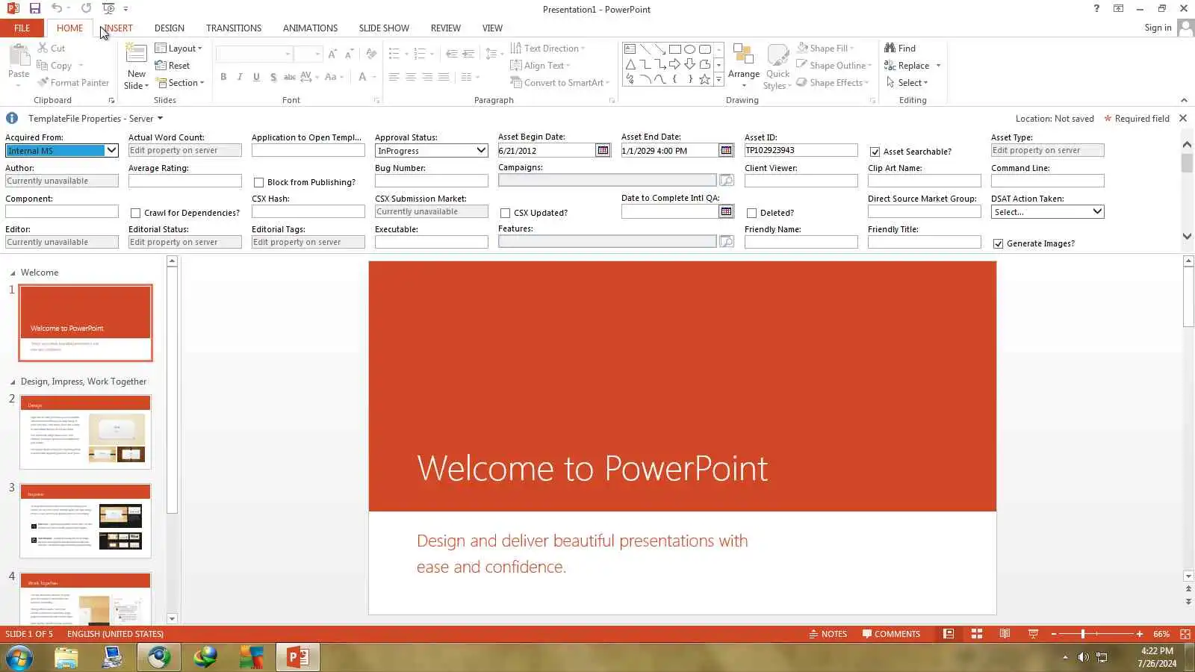Click the Save icon in quick access toolbar
Screen dimensions: 1195x672
[x=34, y=8]
